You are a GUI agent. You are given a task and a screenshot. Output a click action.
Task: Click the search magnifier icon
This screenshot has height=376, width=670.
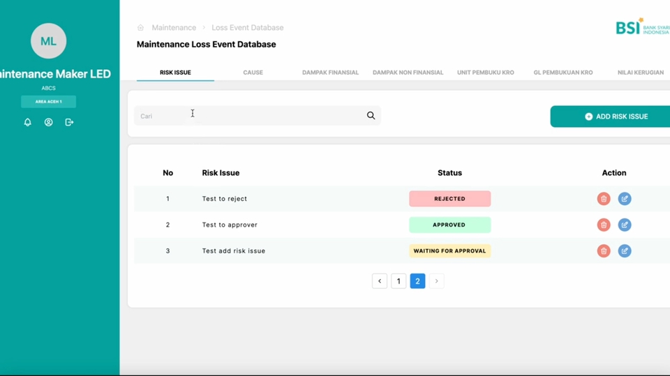point(371,116)
